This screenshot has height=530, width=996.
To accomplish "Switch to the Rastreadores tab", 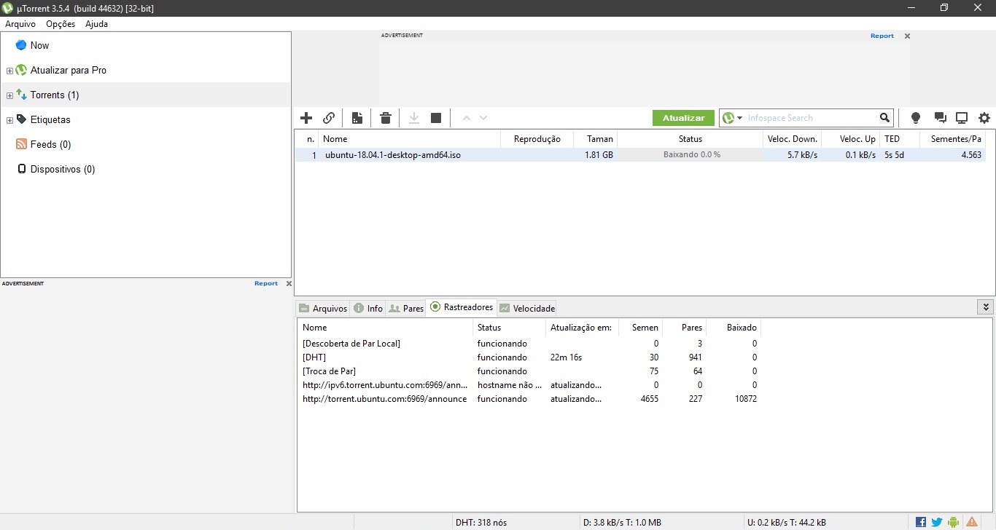I will point(462,307).
